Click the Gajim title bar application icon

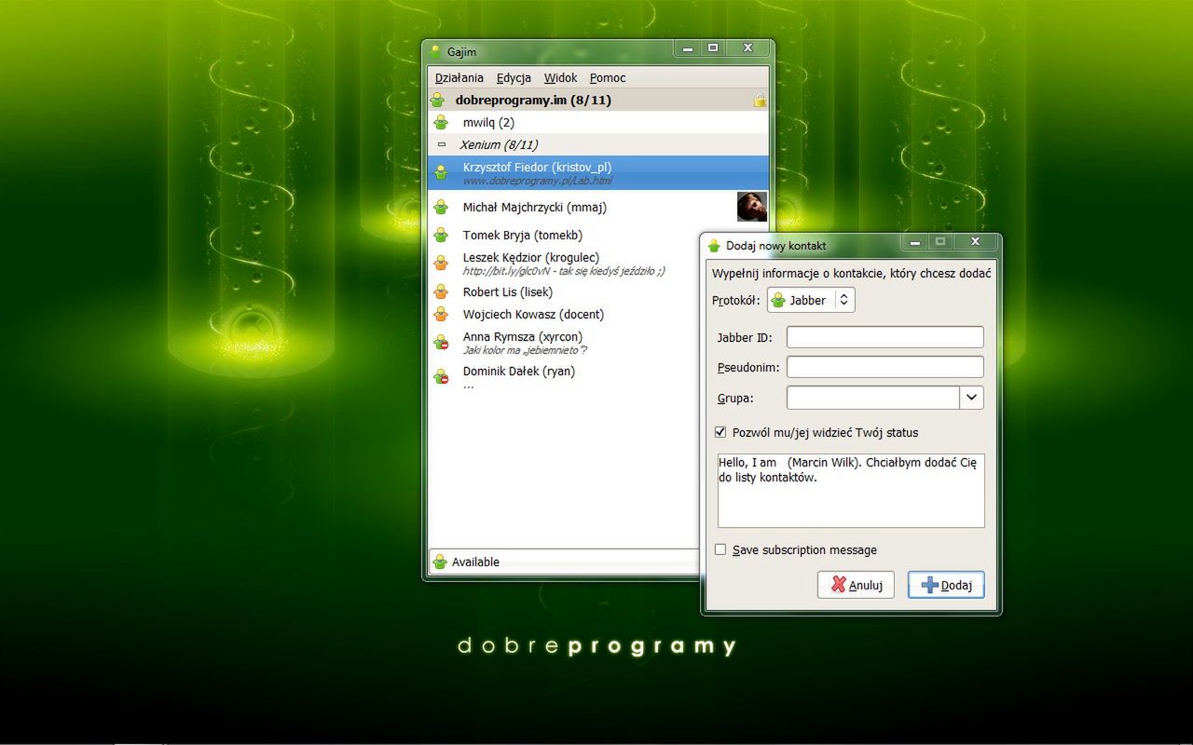click(x=435, y=52)
